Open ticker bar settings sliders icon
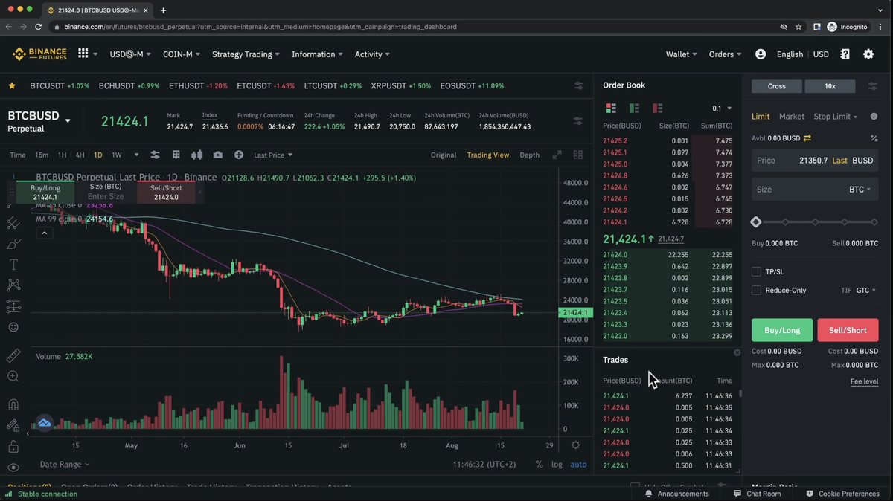Image resolution: width=893 pixels, height=501 pixels. tap(578, 85)
